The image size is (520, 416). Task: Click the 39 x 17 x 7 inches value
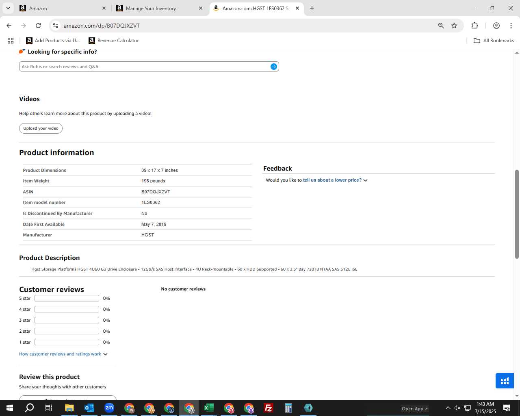click(160, 170)
